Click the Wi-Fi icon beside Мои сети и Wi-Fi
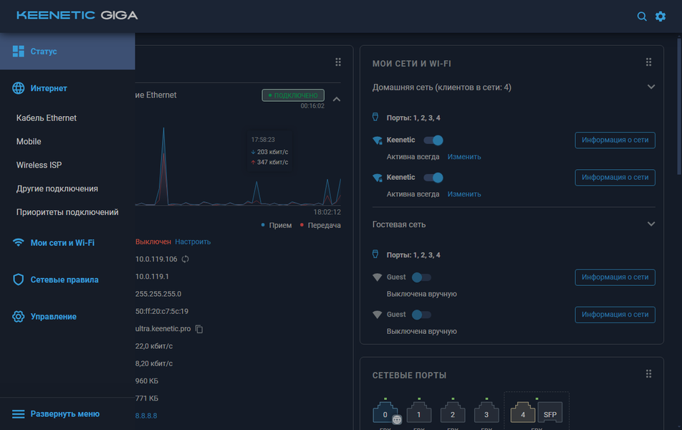The height and width of the screenshot is (430, 682). tap(19, 242)
